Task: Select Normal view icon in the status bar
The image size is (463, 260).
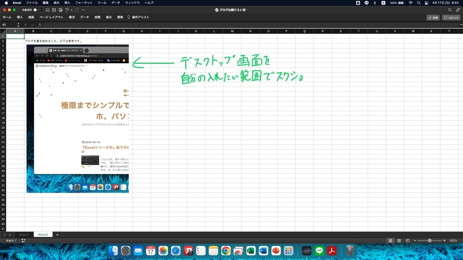Action: click(x=391, y=240)
